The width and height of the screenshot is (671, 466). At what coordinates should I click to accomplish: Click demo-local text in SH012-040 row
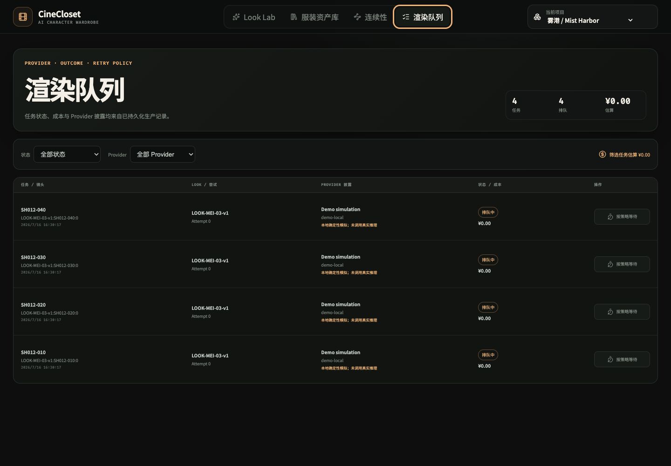[332, 218]
